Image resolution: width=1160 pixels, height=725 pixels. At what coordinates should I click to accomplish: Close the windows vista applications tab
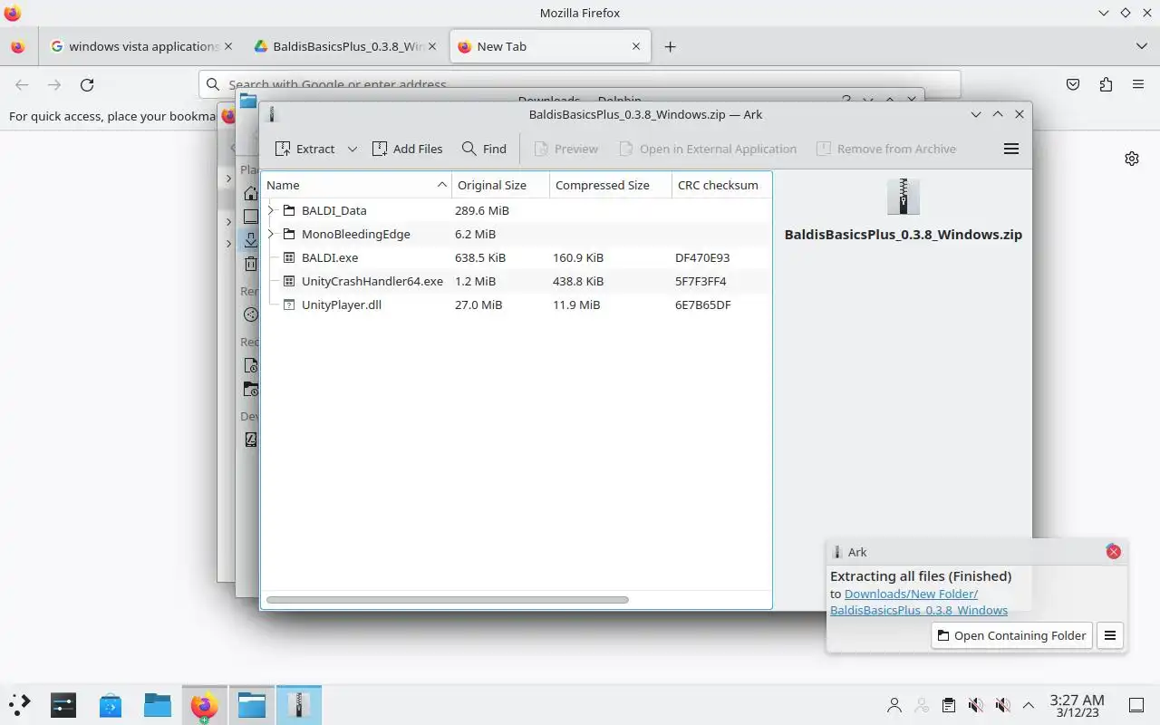tap(228, 46)
